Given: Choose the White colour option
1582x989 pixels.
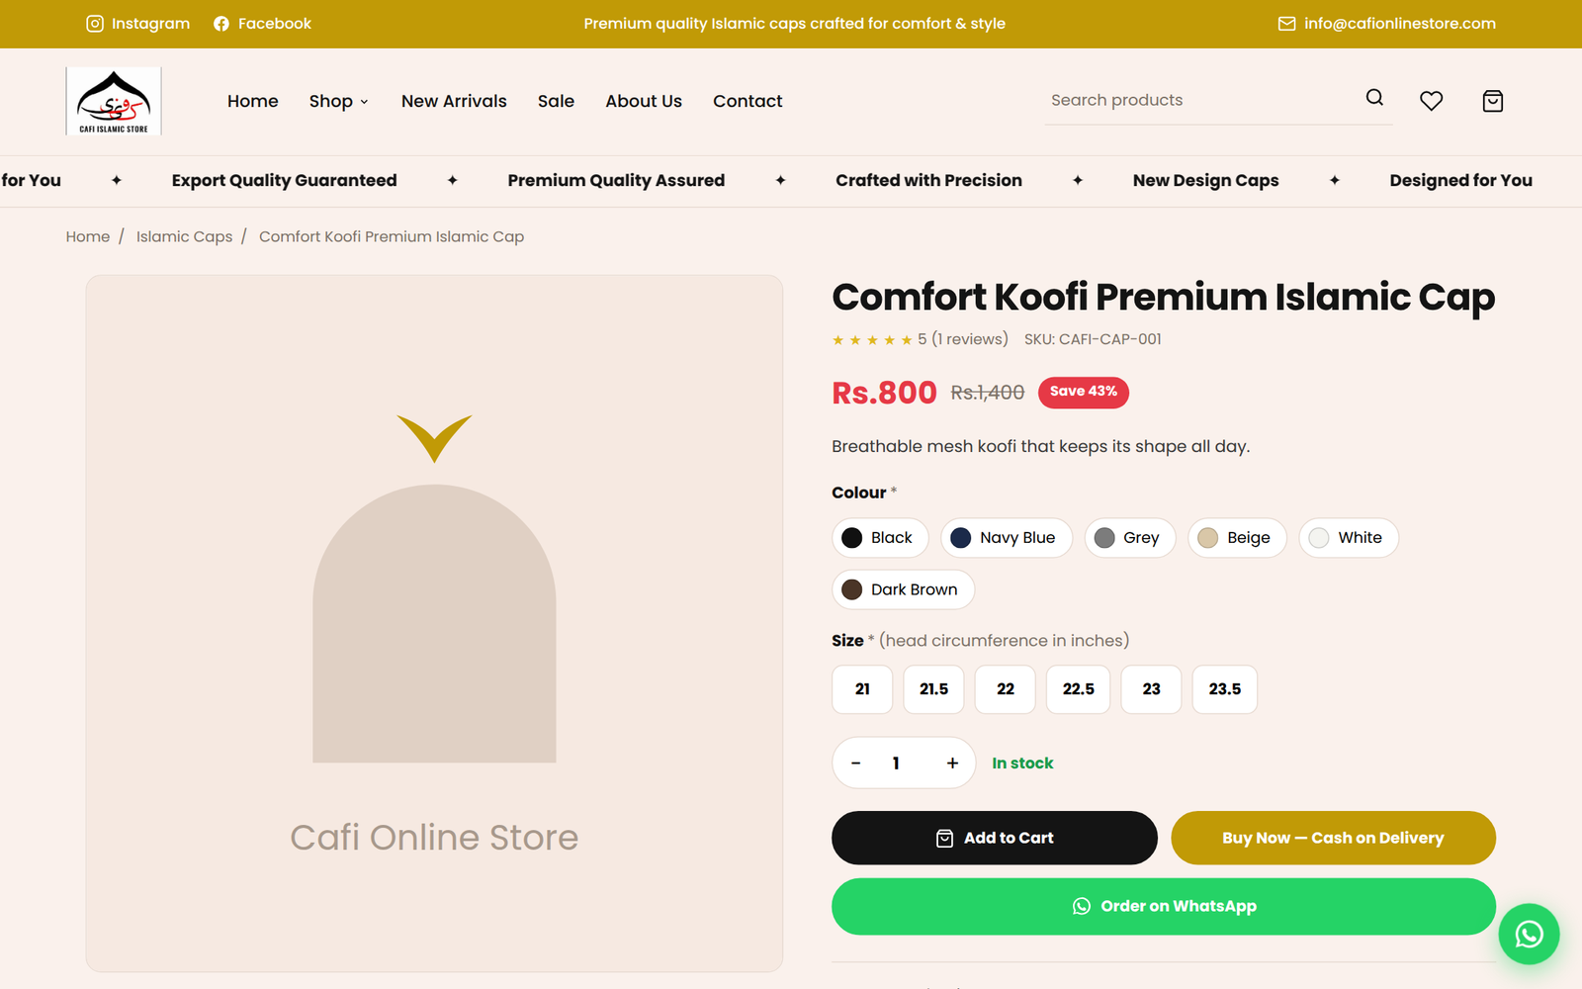Looking at the screenshot, I should click(1349, 538).
